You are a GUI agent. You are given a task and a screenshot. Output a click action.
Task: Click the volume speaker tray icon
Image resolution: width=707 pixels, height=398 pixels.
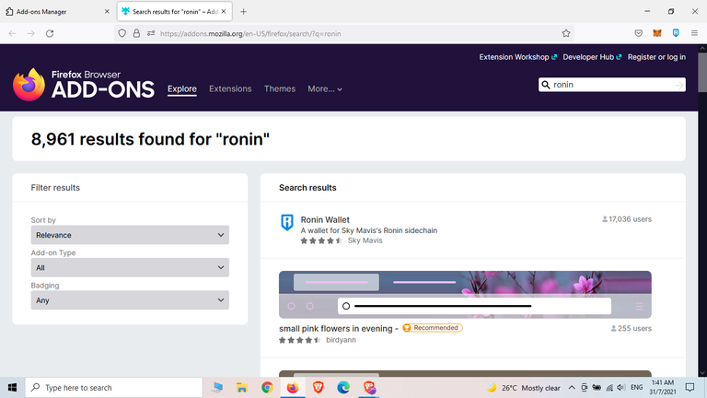pyautogui.click(x=621, y=388)
